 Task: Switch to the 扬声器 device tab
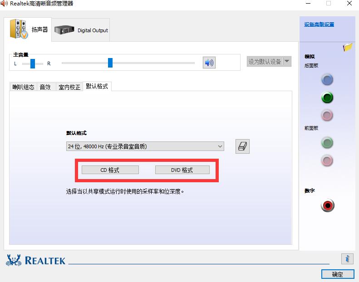click(28, 29)
